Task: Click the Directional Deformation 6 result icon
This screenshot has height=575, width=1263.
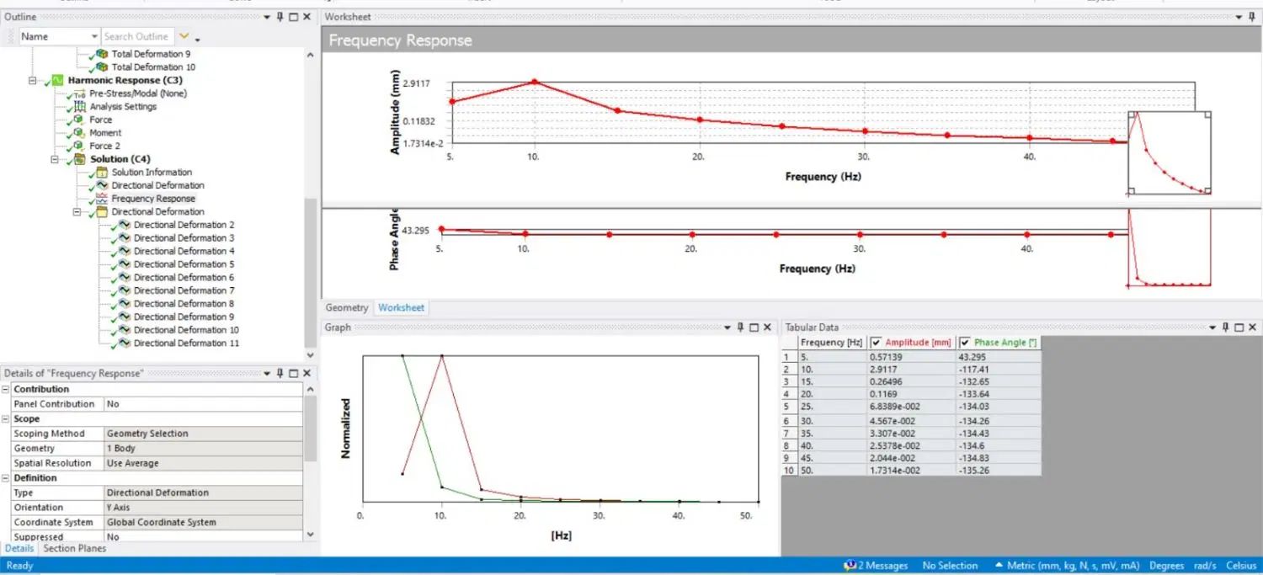Action: tap(124, 277)
